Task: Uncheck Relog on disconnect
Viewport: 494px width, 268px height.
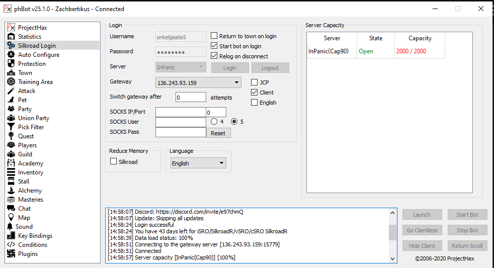Action: (x=214, y=56)
